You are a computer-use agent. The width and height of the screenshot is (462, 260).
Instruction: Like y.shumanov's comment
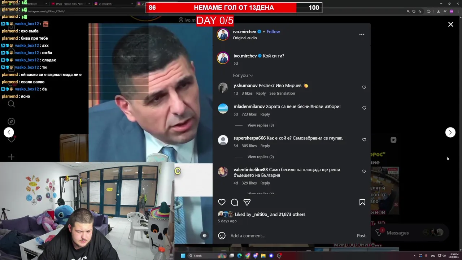click(x=364, y=87)
